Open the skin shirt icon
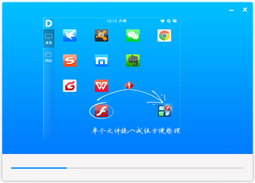 pos(162,21)
